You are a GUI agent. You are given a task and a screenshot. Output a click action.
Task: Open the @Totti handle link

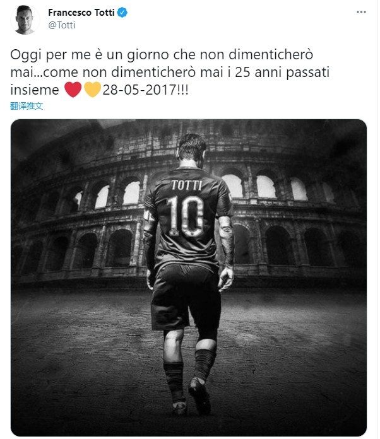pos(62,25)
